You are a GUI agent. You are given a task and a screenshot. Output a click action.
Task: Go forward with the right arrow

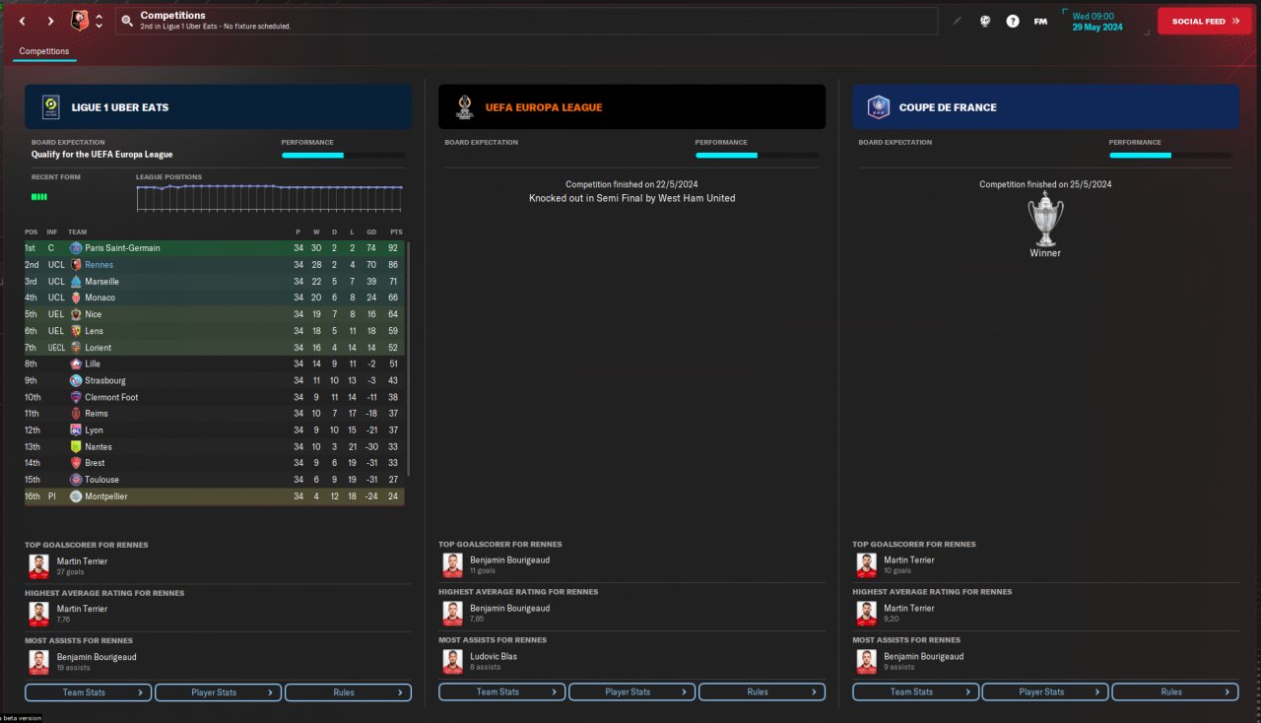50,21
